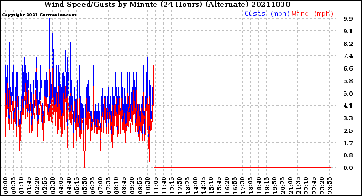
Task: Click the 21:35 time axis label
Action: click(298, 186)
